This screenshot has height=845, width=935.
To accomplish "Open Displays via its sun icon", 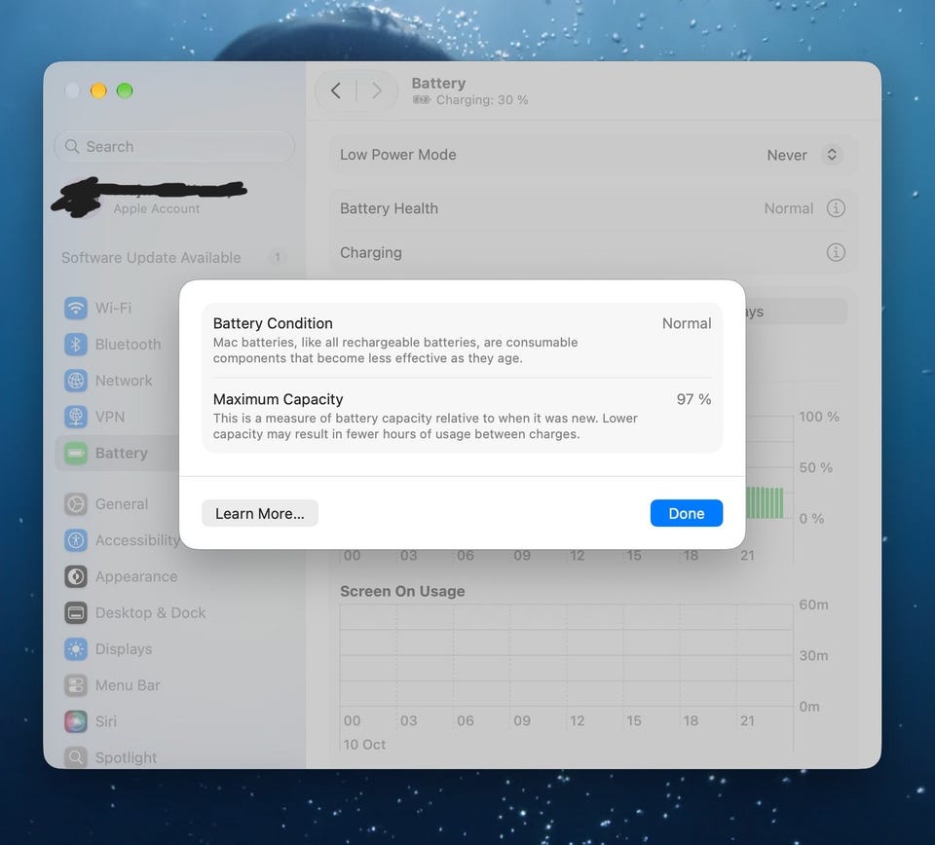I will [76, 649].
